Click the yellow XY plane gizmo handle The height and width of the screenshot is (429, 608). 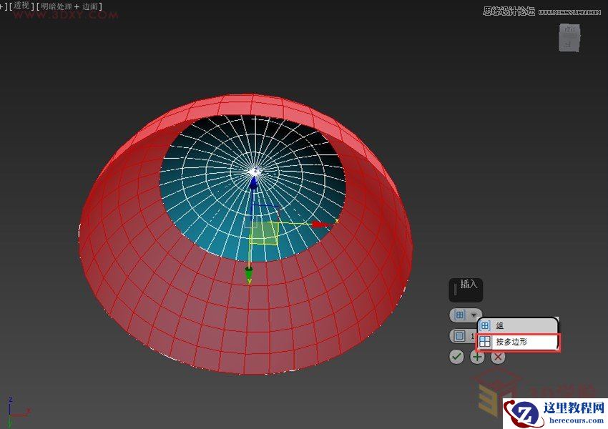[x=265, y=234]
